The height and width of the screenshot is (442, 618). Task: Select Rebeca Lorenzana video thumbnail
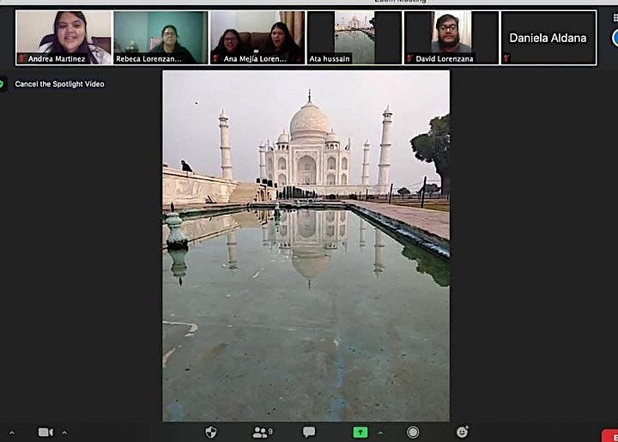click(x=161, y=38)
